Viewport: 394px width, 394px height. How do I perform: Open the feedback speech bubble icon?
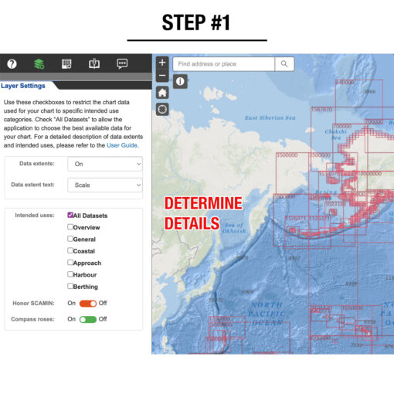(x=122, y=63)
